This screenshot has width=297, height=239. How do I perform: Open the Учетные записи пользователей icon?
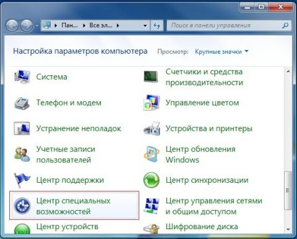[22, 154]
